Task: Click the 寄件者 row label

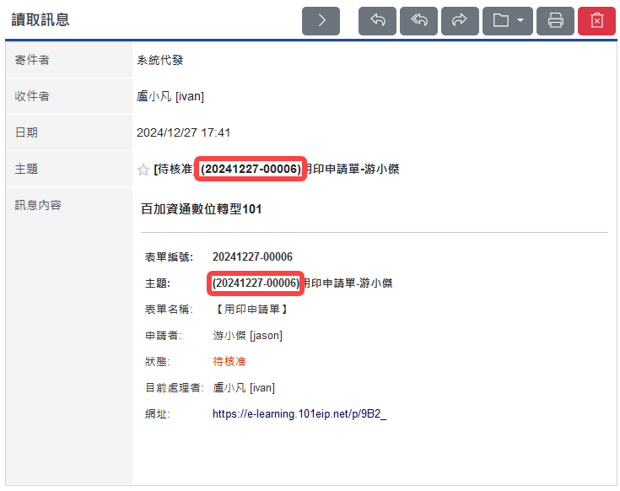Action: tap(32, 60)
